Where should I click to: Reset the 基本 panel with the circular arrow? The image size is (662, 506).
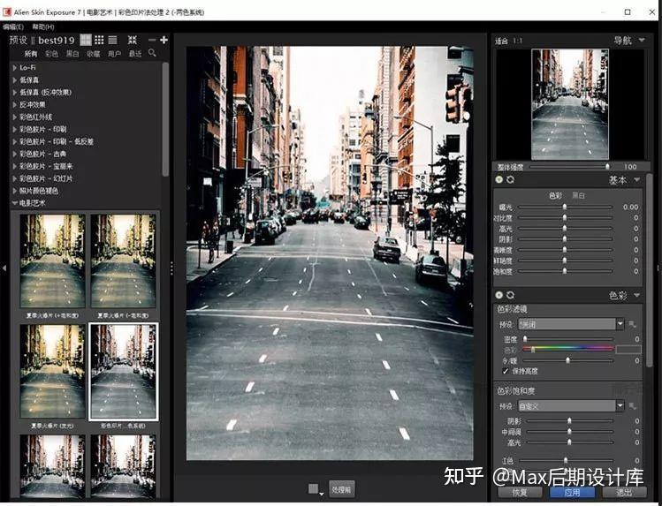point(511,180)
